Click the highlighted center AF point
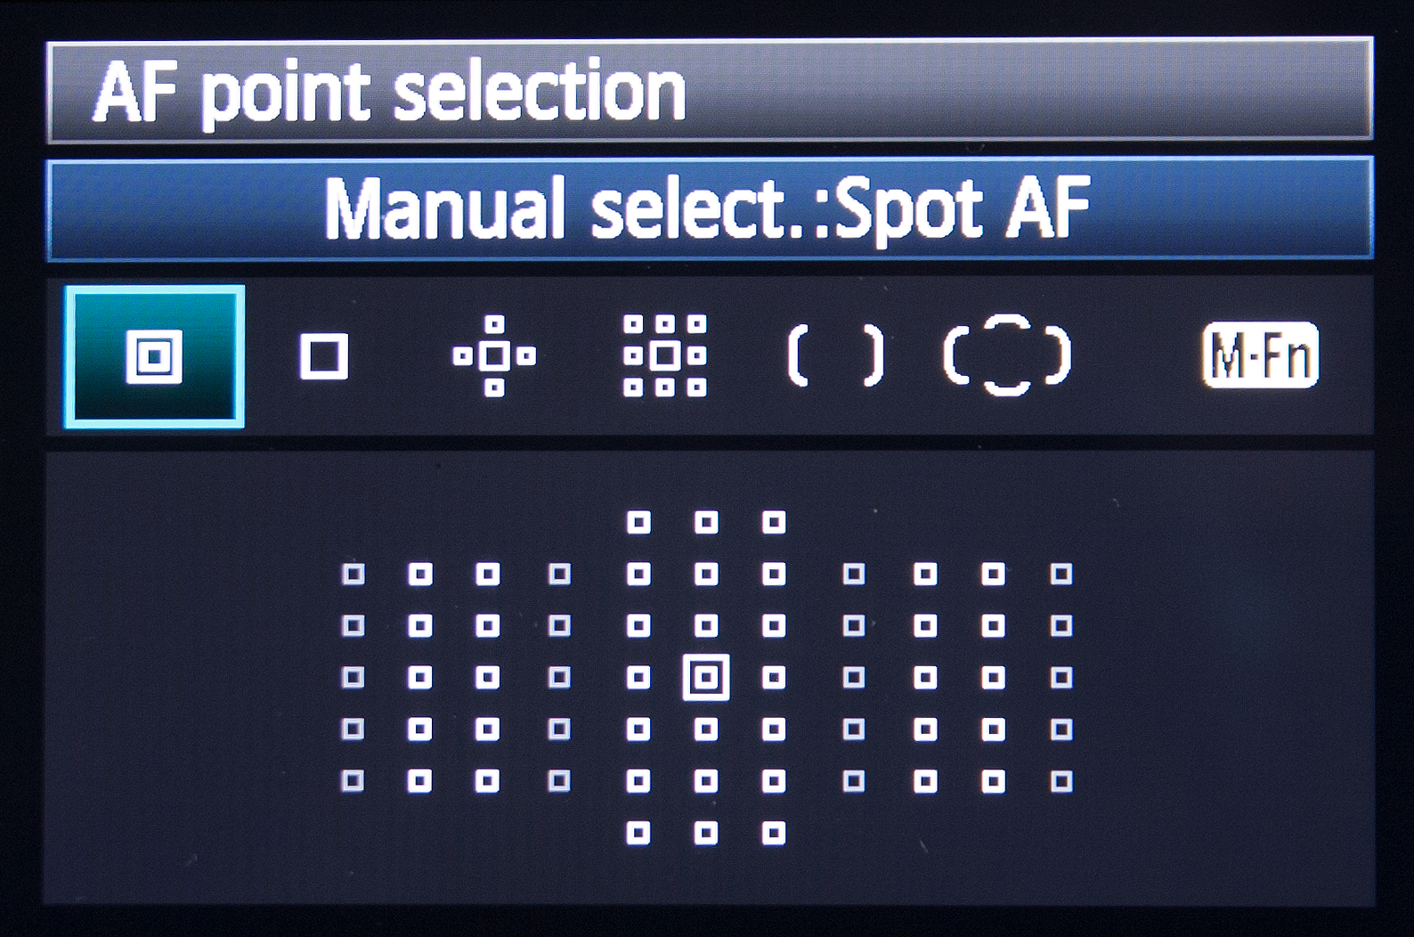Viewport: 1414px width, 937px height. click(706, 678)
